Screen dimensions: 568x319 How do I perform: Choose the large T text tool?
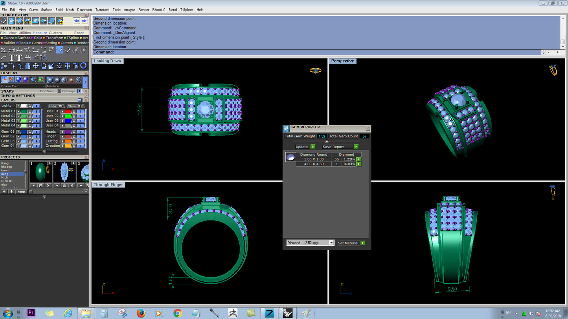pyautogui.click(x=11, y=58)
